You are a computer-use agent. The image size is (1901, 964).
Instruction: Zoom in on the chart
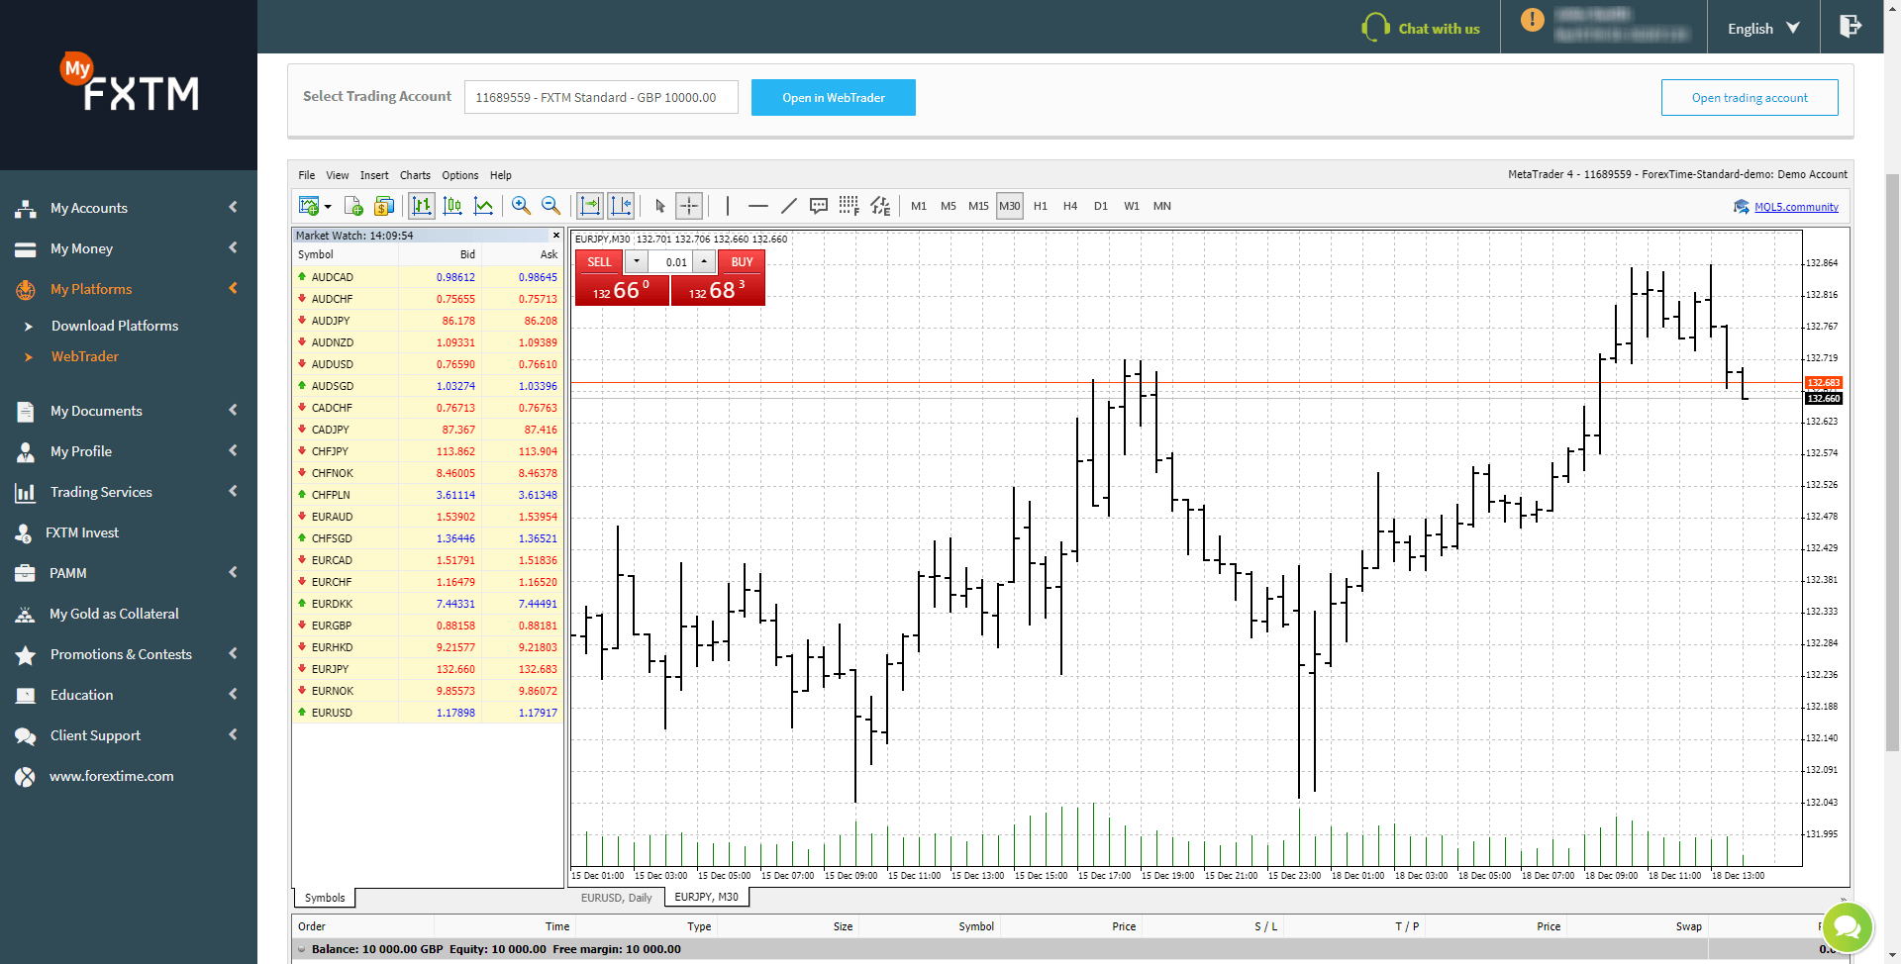[x=521, y=206]
